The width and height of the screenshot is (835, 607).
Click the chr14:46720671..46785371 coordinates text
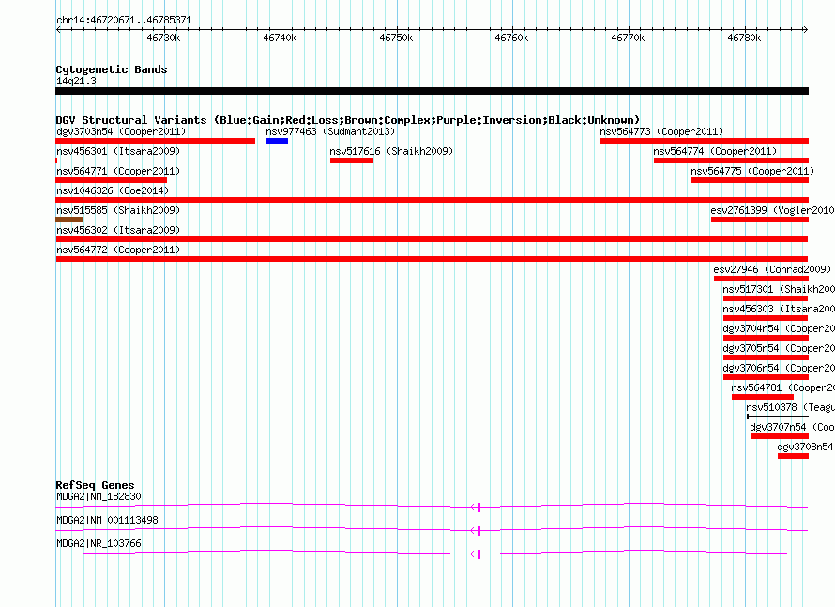(124, 21)
